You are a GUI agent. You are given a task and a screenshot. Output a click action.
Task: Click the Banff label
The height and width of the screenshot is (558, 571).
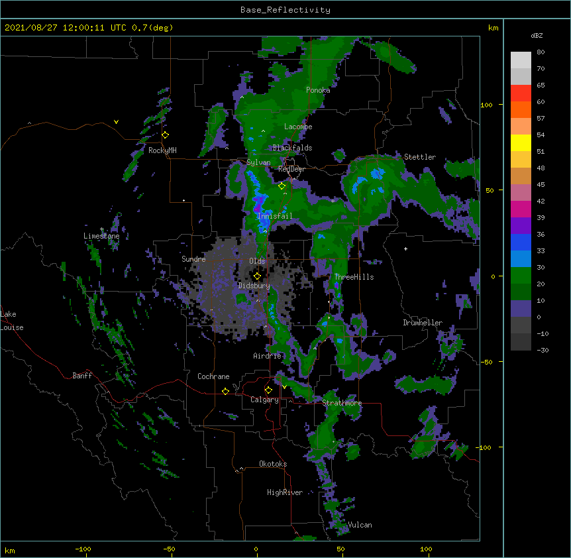pos(82,376)
